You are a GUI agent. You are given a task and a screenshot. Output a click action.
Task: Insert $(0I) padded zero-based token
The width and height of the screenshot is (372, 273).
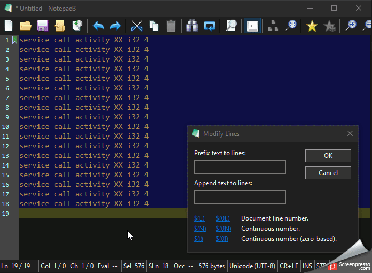tap(222, 239)
